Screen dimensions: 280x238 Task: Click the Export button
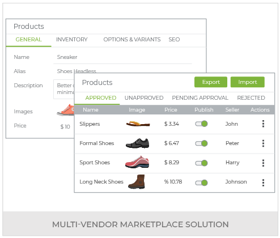pos(211,82)
